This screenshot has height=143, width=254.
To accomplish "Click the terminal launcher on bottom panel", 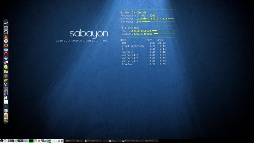I will tap(13, 141).
